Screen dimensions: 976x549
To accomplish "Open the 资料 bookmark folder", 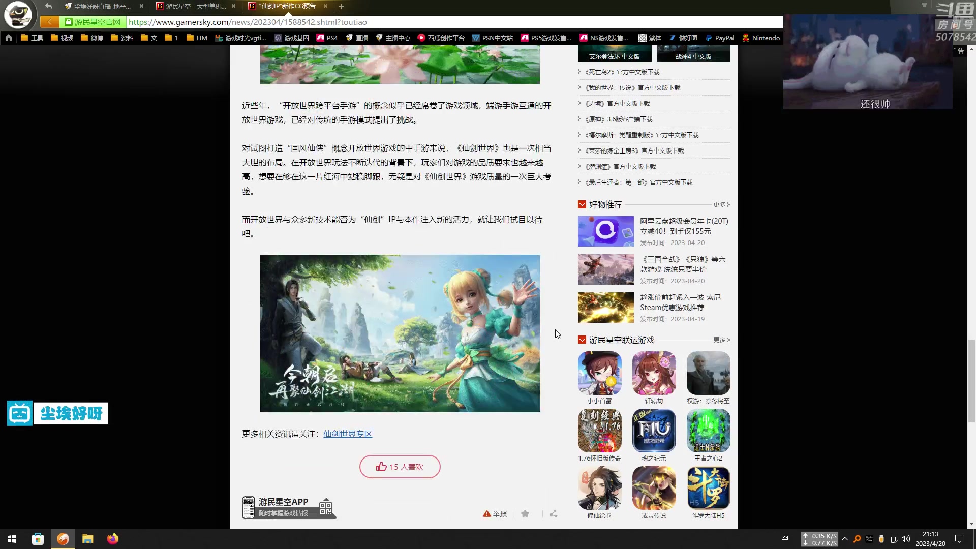I will point(122,38).
